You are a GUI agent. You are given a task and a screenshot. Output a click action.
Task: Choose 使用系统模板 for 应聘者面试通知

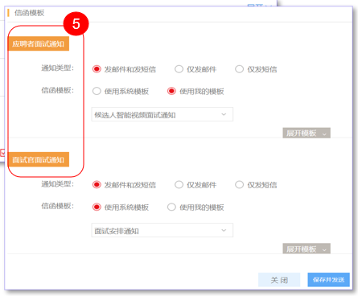coord(97,91)
